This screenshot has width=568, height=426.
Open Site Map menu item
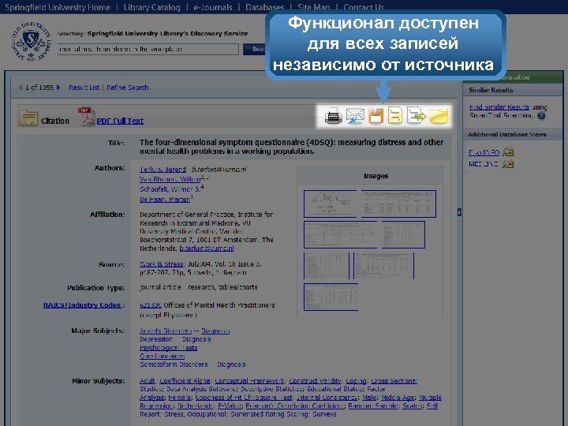click(314, 7)
